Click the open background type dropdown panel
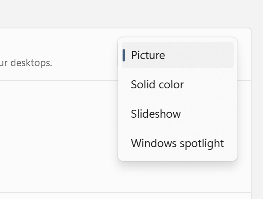This screenshot has height=199, width=263. click(177, 99)
